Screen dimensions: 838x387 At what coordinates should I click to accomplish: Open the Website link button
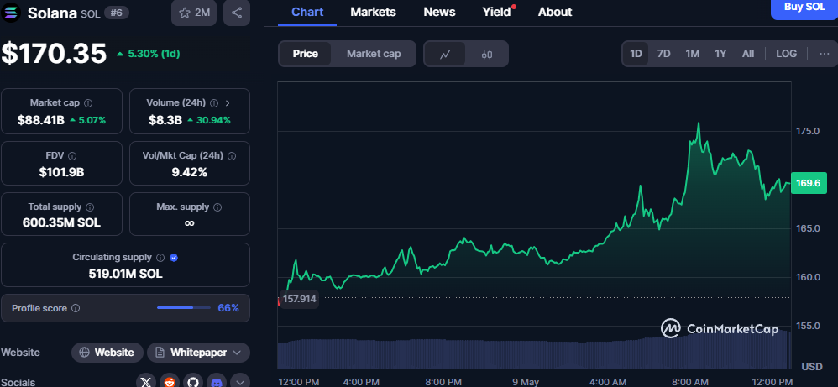click(107, 353)
